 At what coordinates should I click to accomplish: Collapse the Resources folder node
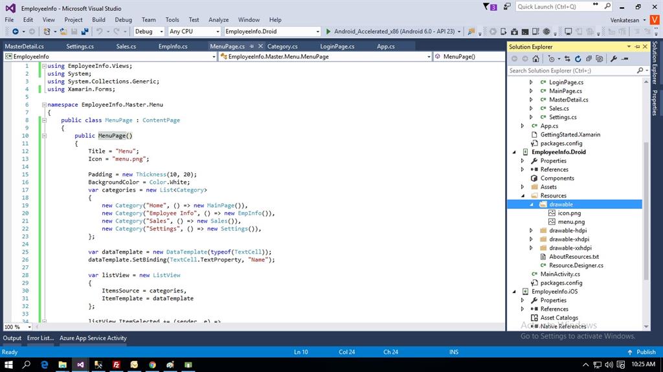click(523, 196)
